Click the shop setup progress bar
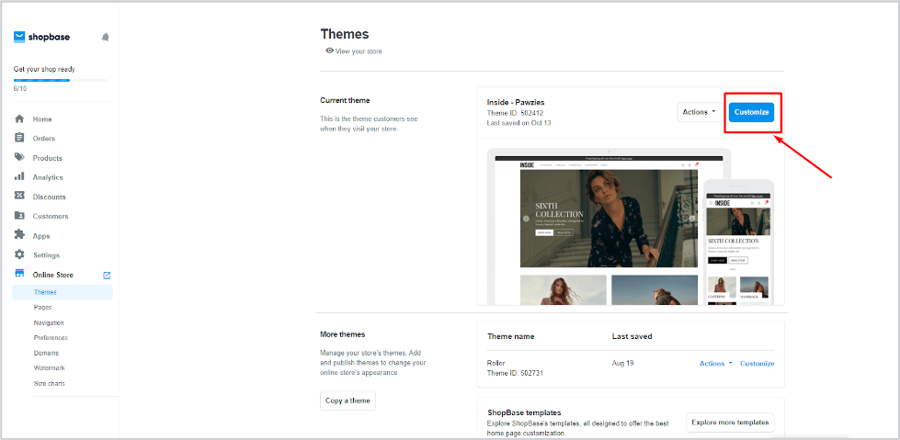900x440 pixels. pyautogui.click(x=61, y=80)
